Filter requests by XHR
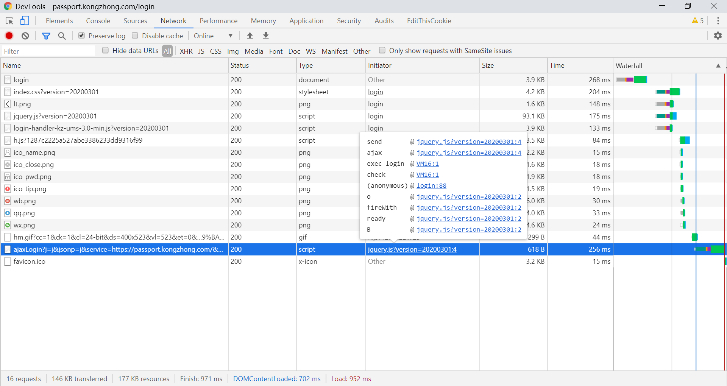The width and height of the screenshot is (727, 386). (186, 51)
